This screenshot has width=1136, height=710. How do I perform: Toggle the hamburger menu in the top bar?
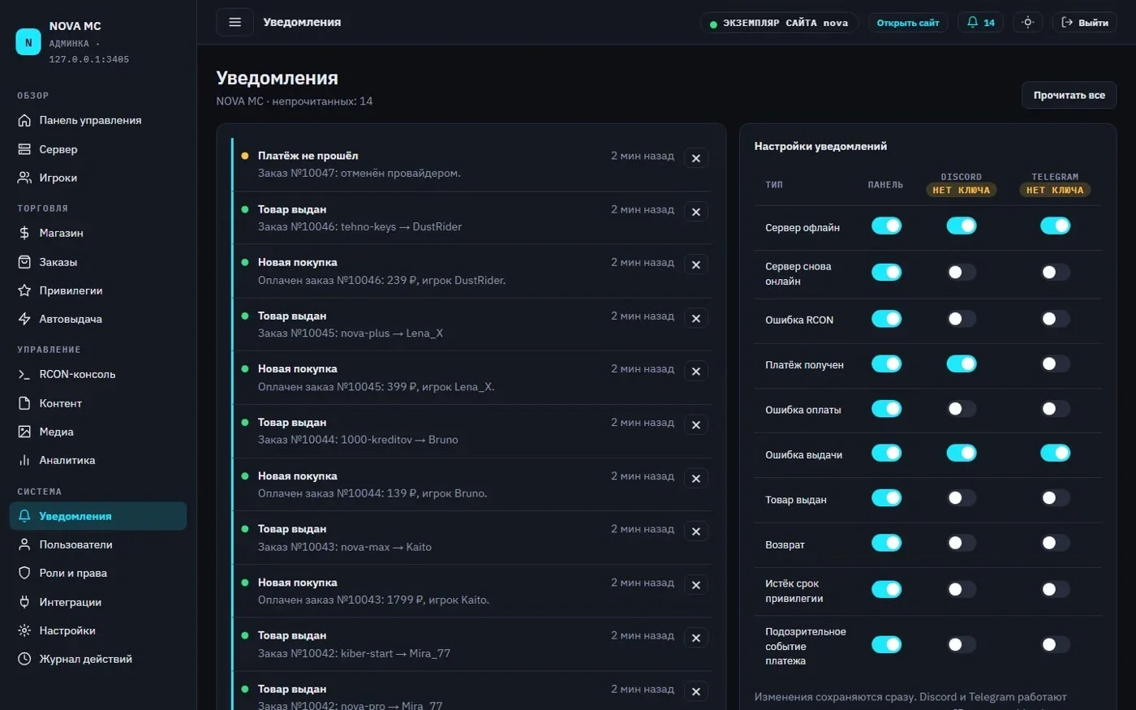235,22
